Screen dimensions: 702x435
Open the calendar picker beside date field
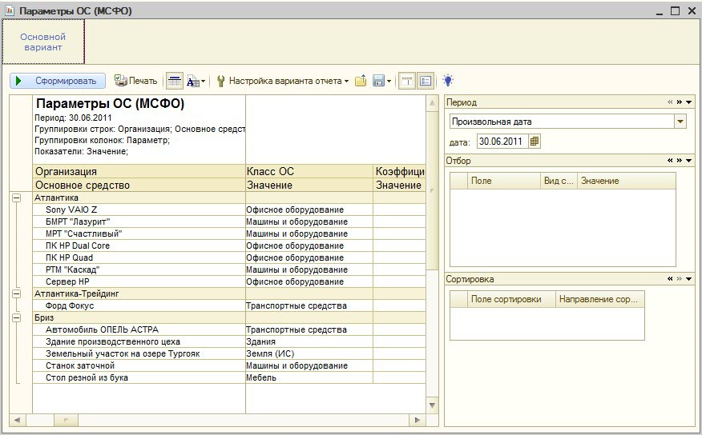tap(535, 142)
